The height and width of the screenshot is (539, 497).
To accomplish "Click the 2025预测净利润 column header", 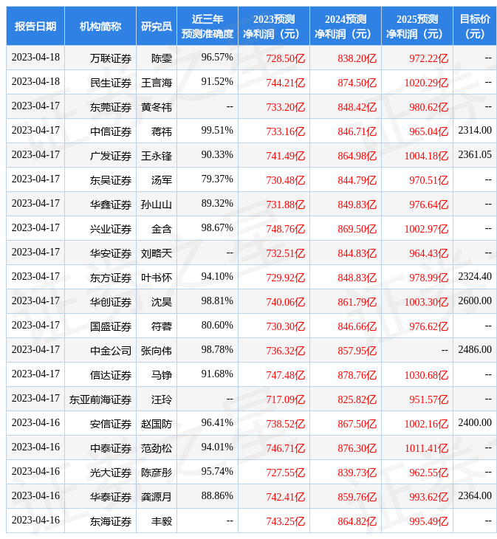I will [417, 26].
